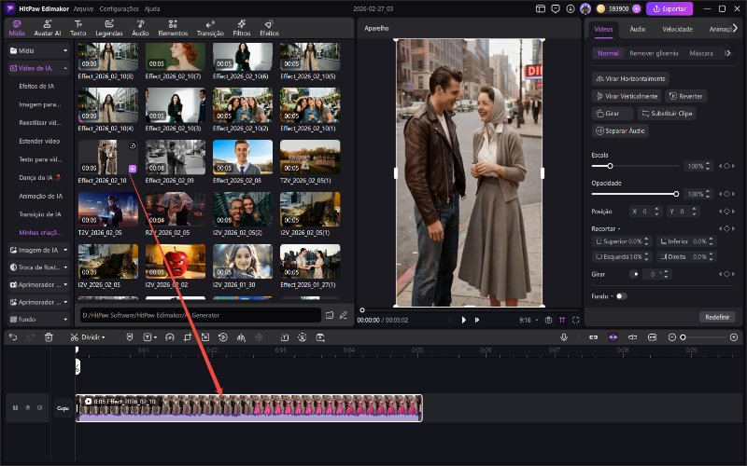The height and width of the screenshot is (466, 747).
Task: Open the Dividir dropdown arrow
Action: (104, 337)
